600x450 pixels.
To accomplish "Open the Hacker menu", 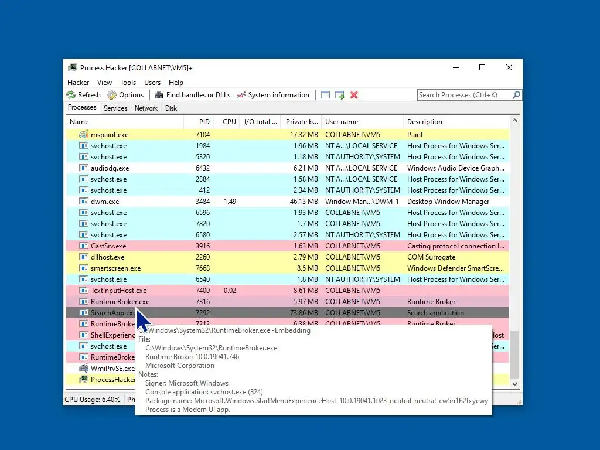I will [78, 83].
